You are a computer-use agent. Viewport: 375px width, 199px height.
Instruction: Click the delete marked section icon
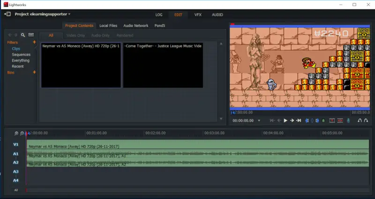pyautogui.click(x=340, y=121)
